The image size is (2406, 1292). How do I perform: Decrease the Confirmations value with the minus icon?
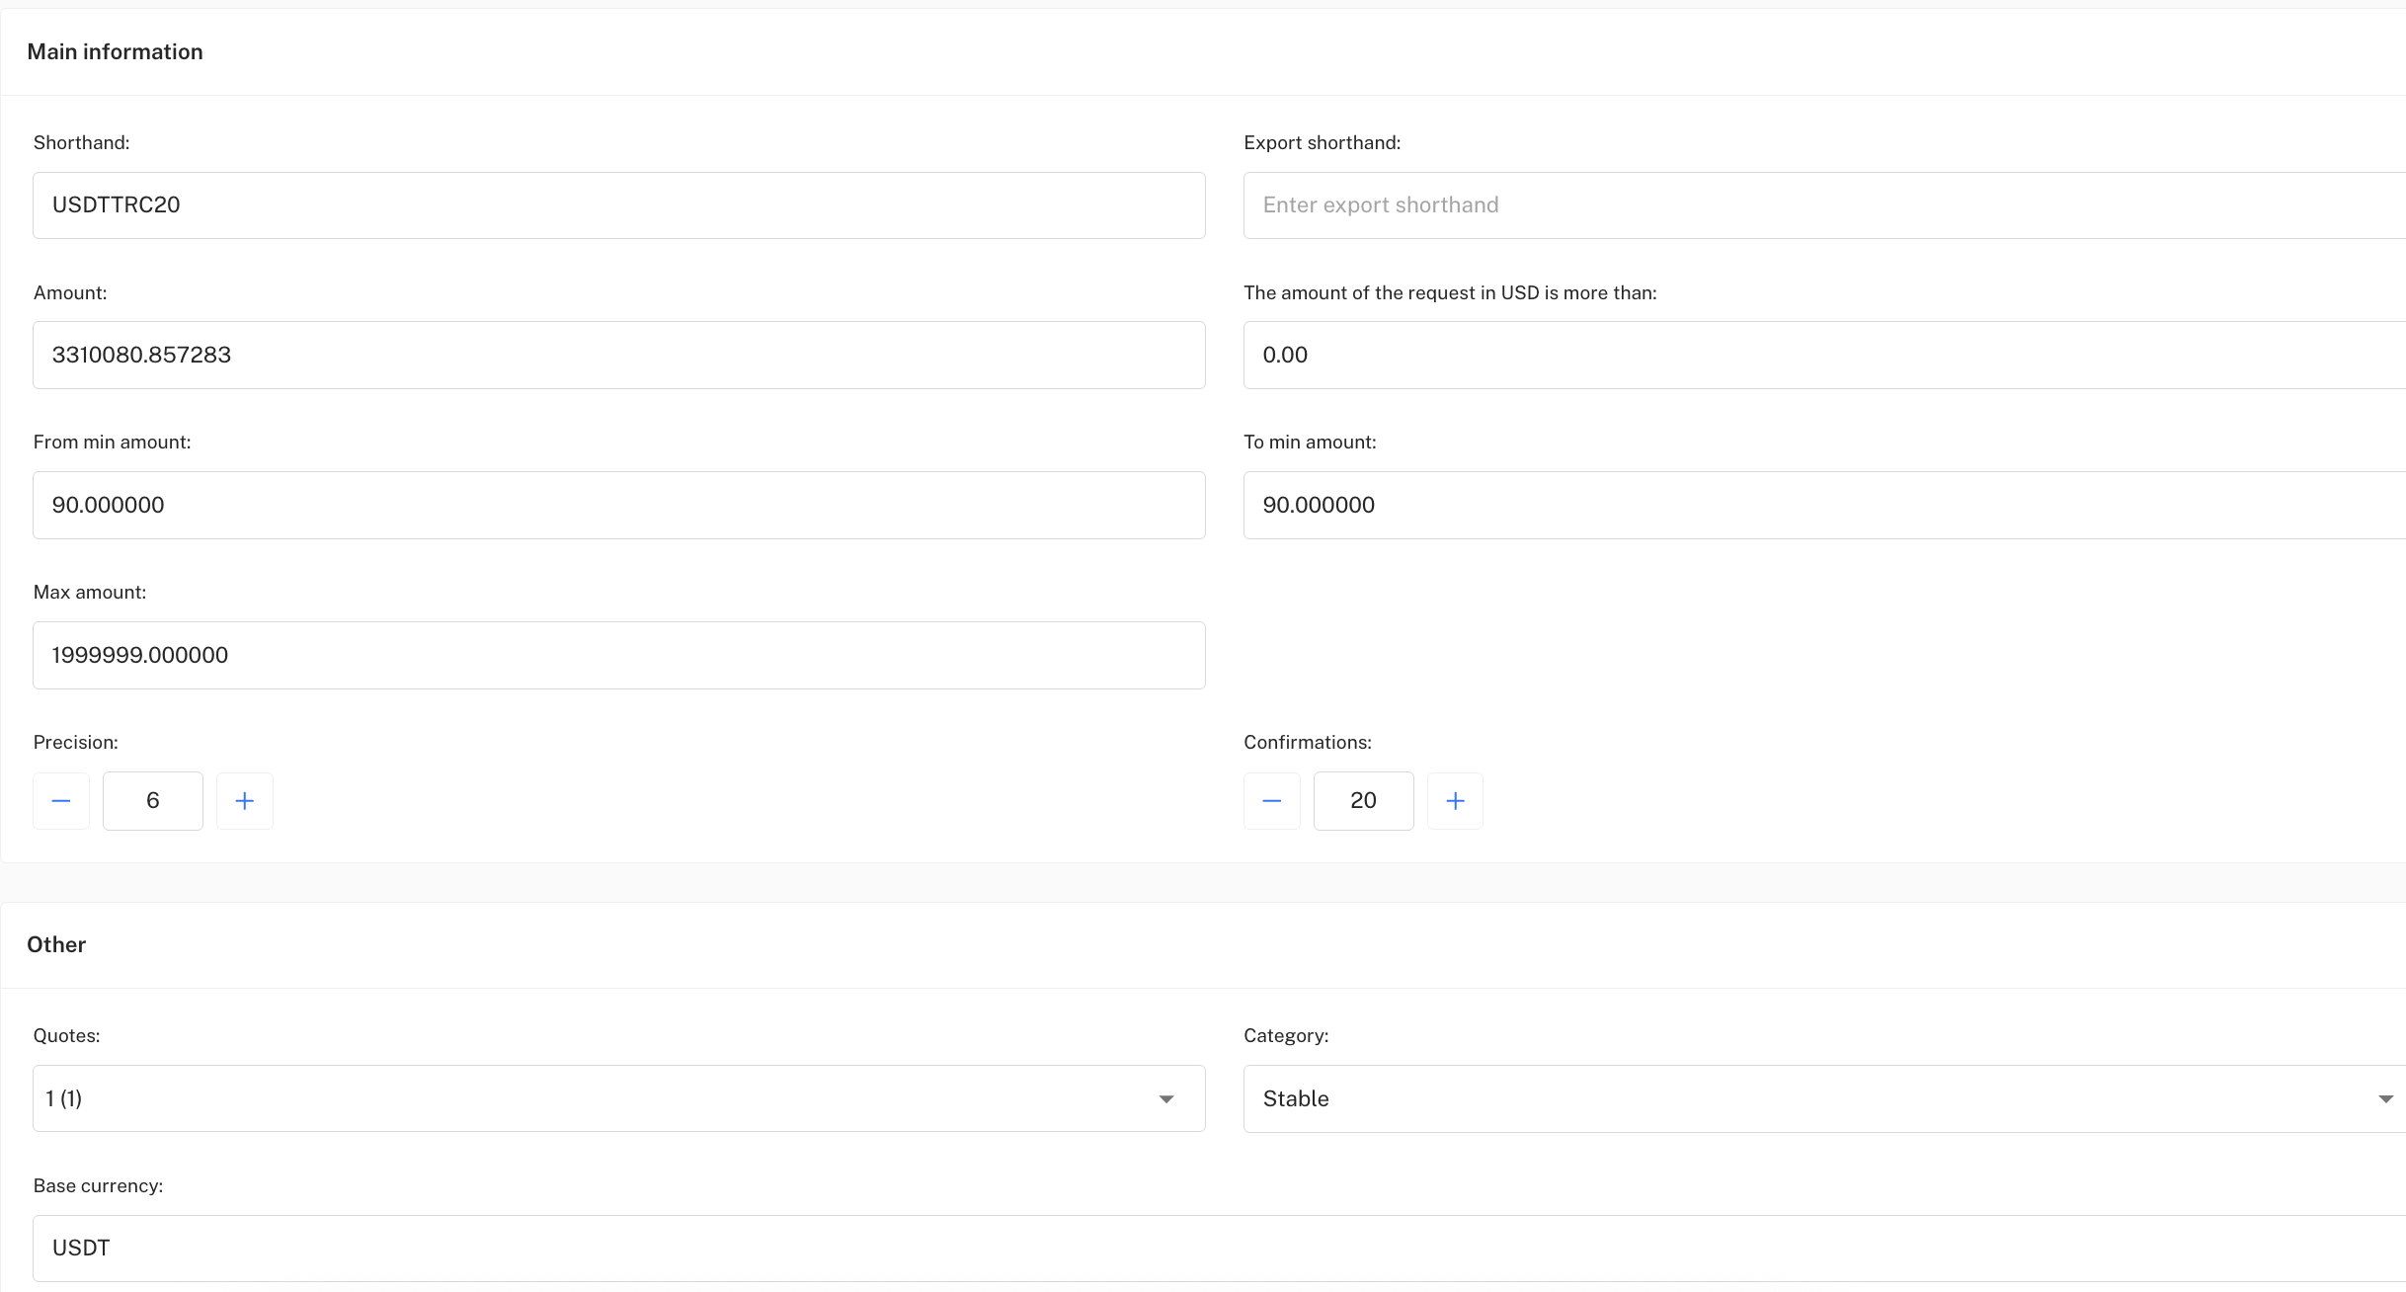(1272, 801)
